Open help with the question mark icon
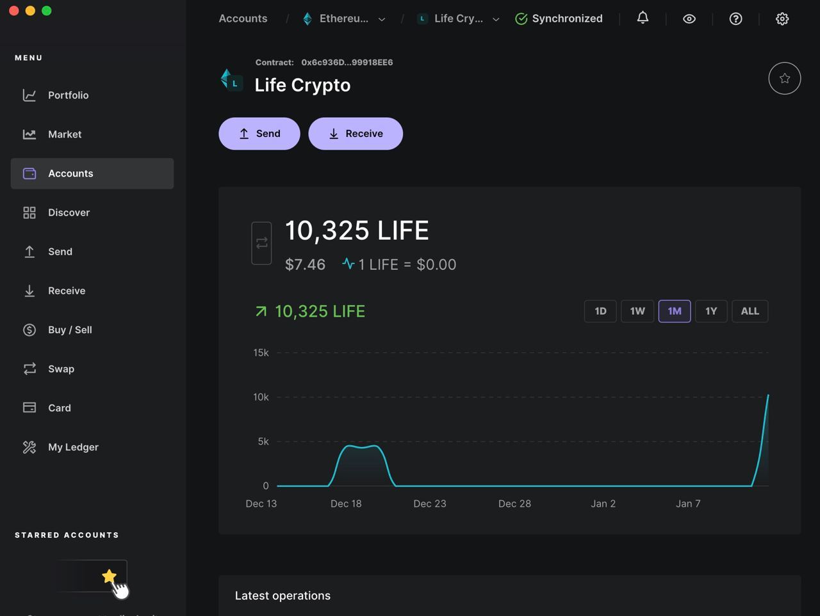The image size is (820, 616). (x=735, y=19)
